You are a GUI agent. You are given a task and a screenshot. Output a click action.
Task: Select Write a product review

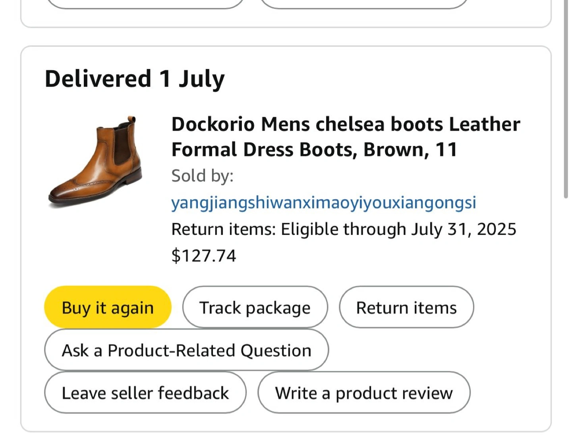(364, 393)
